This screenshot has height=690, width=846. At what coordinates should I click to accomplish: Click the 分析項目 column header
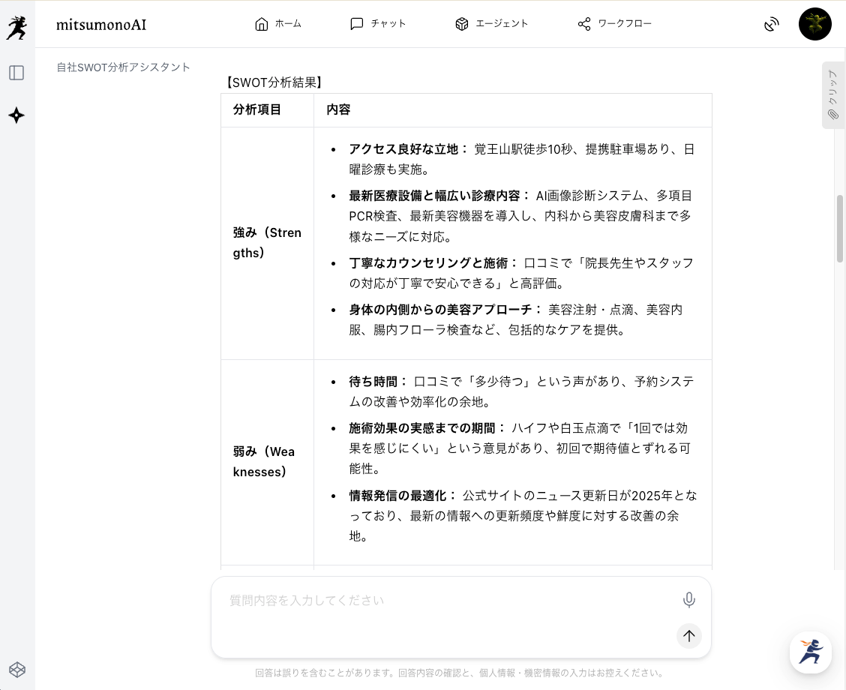(x=257, y=110)
